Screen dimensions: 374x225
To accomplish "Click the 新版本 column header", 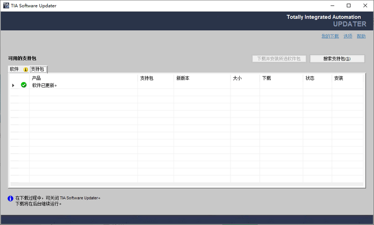I will [183, 78].
